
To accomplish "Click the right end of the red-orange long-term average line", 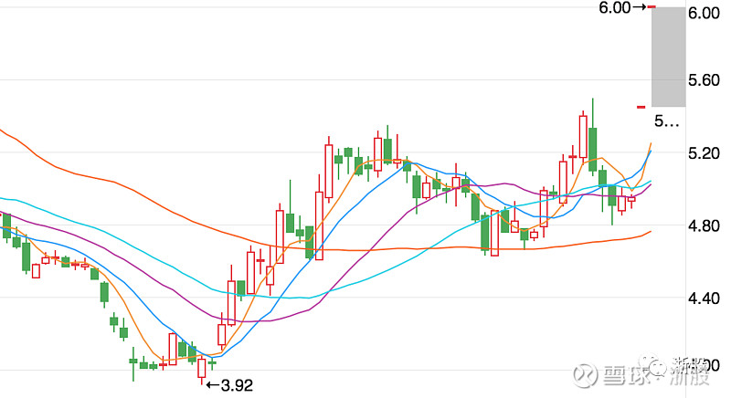I will (x=650, y=232).
